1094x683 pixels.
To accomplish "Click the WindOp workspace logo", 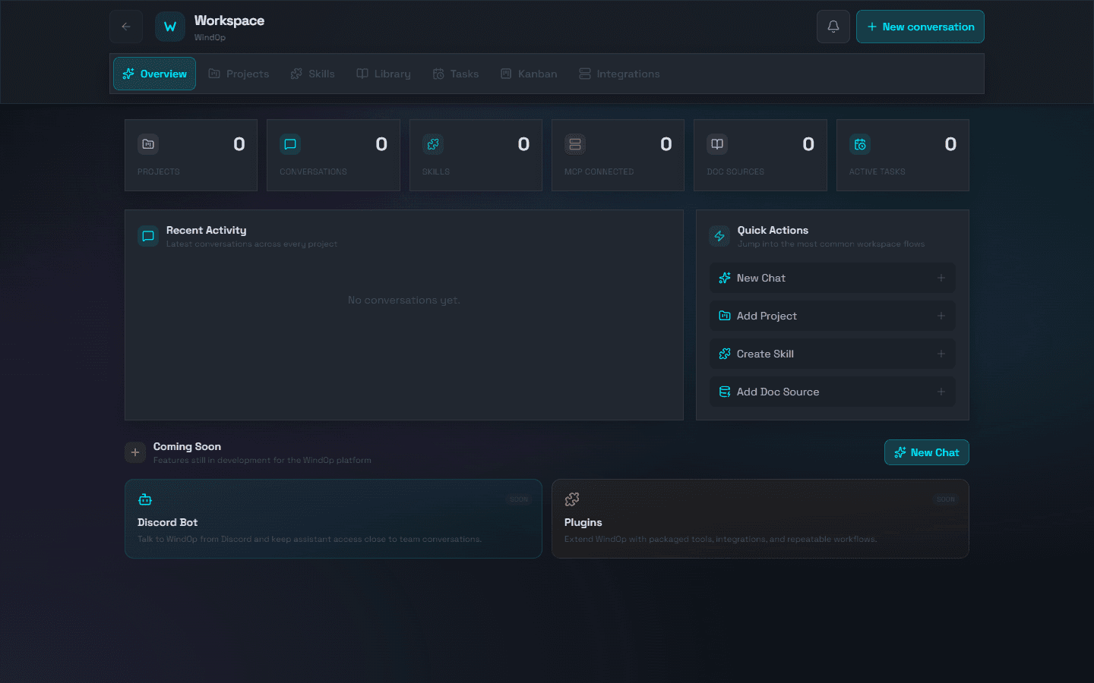I will (x=170, y=27).
